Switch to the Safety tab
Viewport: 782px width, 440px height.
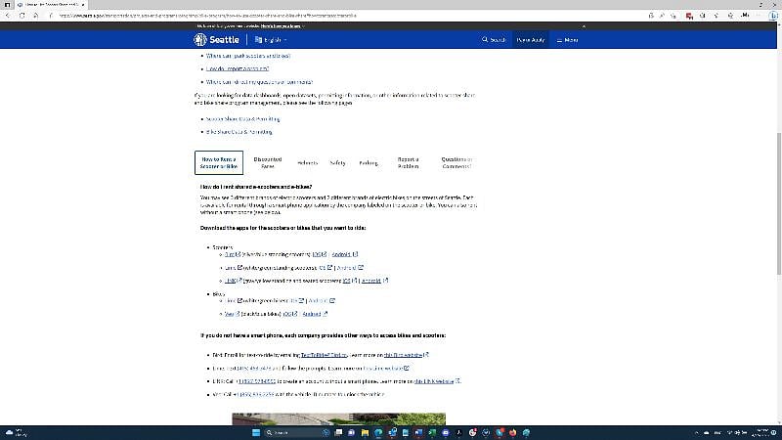coord(337,163)
